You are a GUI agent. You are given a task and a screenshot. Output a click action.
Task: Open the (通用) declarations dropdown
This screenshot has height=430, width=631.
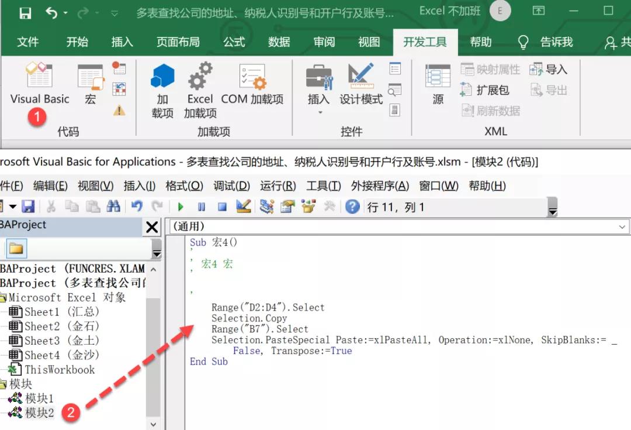[621, 226]
